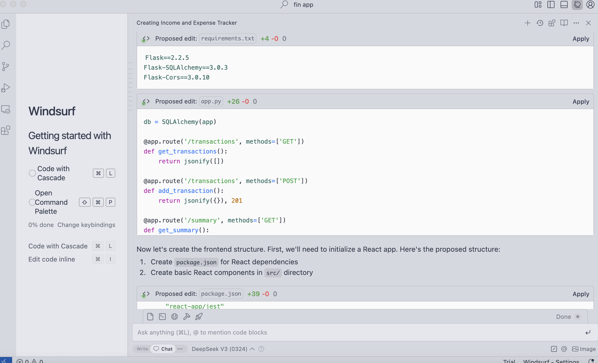This screenshot has width=598, height=363.
Task: Click the hammer icon in Cascade footer toolbar
Action: click(187, 317)
